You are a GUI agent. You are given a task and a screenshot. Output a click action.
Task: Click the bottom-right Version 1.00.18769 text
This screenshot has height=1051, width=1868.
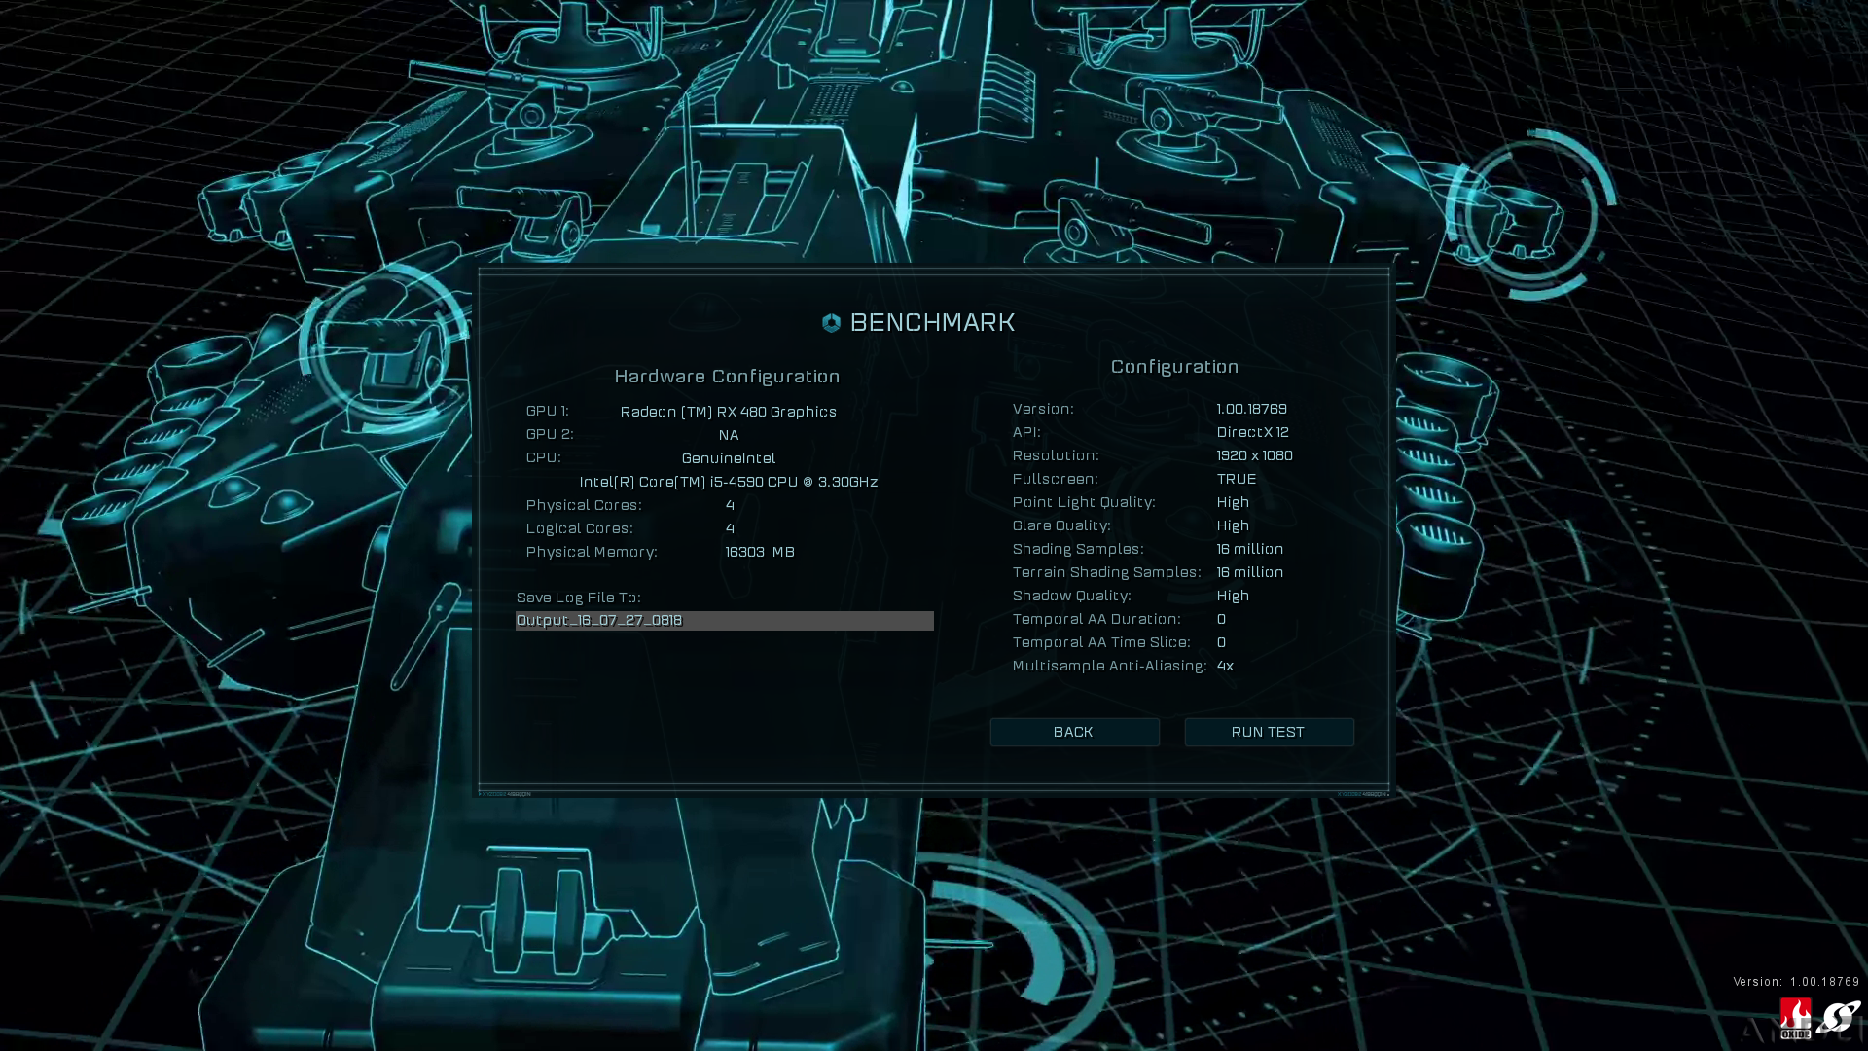coord(1796,982)
